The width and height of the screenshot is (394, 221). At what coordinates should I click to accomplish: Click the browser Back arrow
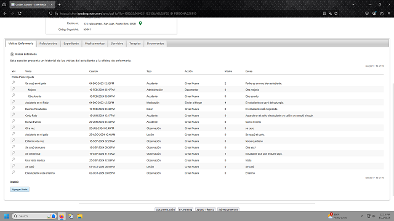point(5,14)
